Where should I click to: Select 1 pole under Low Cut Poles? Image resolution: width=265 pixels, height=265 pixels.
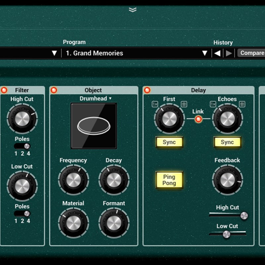tap(16, 221)
